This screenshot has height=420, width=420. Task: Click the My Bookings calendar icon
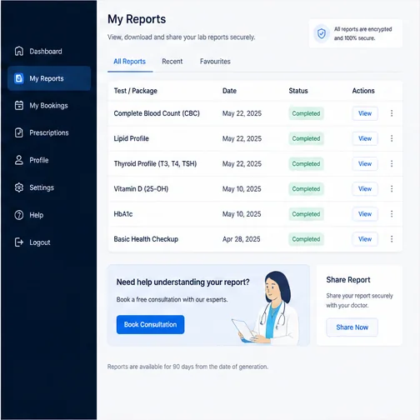point(19,106)
